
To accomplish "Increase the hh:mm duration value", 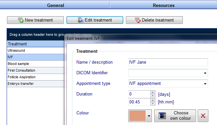I will pyautogui.click(x=153, y=100).
